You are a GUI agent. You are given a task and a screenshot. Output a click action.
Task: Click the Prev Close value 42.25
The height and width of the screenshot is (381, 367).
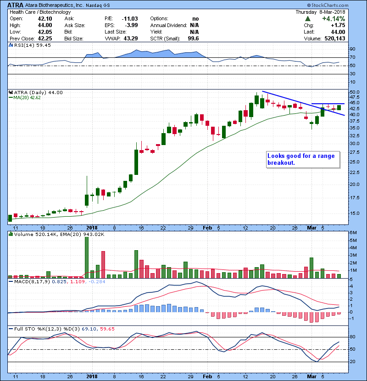click(x=45, y=39)
